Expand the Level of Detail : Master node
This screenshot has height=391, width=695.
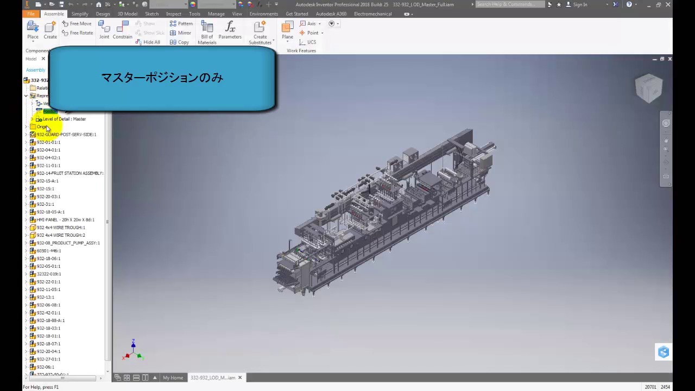[x=32, y=119]
